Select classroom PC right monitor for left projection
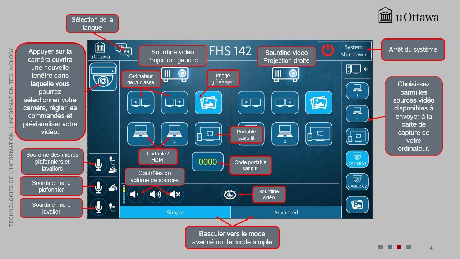Viewport: 460px width, 259px height. [x=174, y=103]
